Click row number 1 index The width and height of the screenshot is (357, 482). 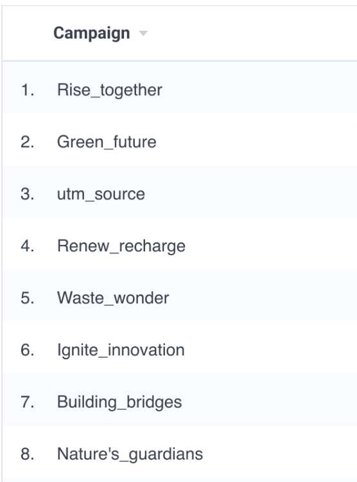tap(28, 90)
